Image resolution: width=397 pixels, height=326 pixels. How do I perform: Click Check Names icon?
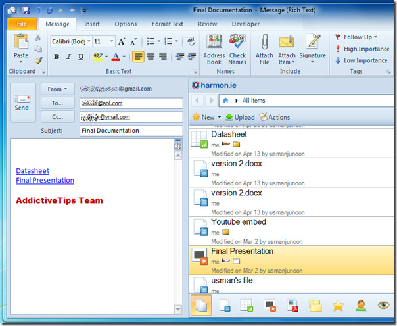[237, 49]
